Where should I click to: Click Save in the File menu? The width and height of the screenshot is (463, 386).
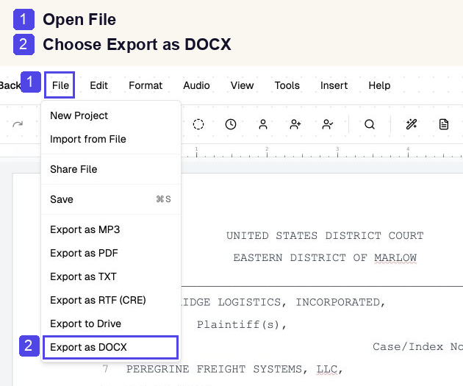[111, 199]
